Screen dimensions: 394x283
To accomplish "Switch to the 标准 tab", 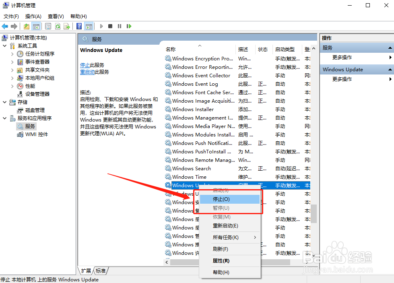I will coord(101,271).
